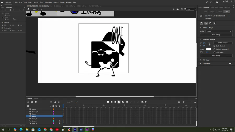Viewport: 235px width, 132px height.
Task: Enable the Scale Spans checkbox
Action: (214, 52)
